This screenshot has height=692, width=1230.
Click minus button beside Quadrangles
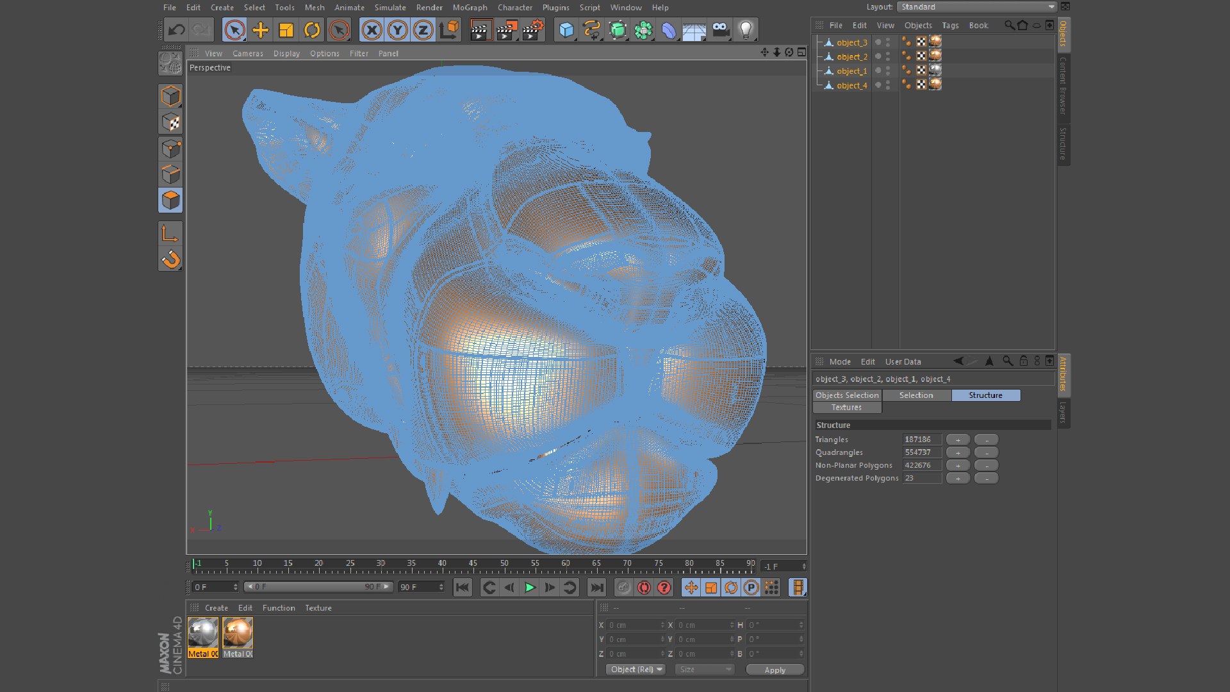(987, 453)
